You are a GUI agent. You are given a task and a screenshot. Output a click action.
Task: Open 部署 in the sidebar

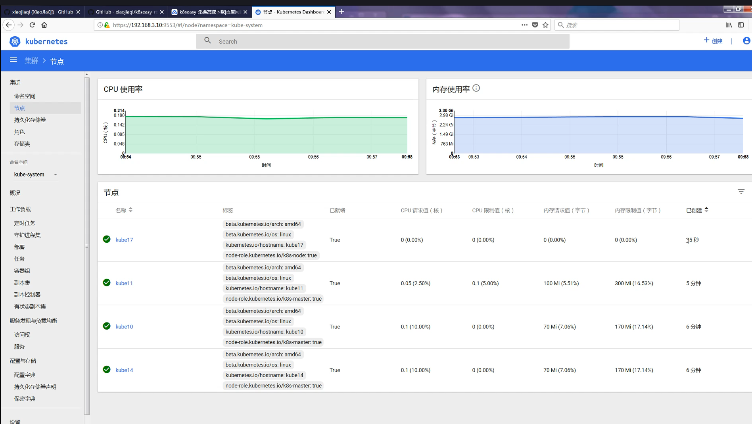click(19, 247)
